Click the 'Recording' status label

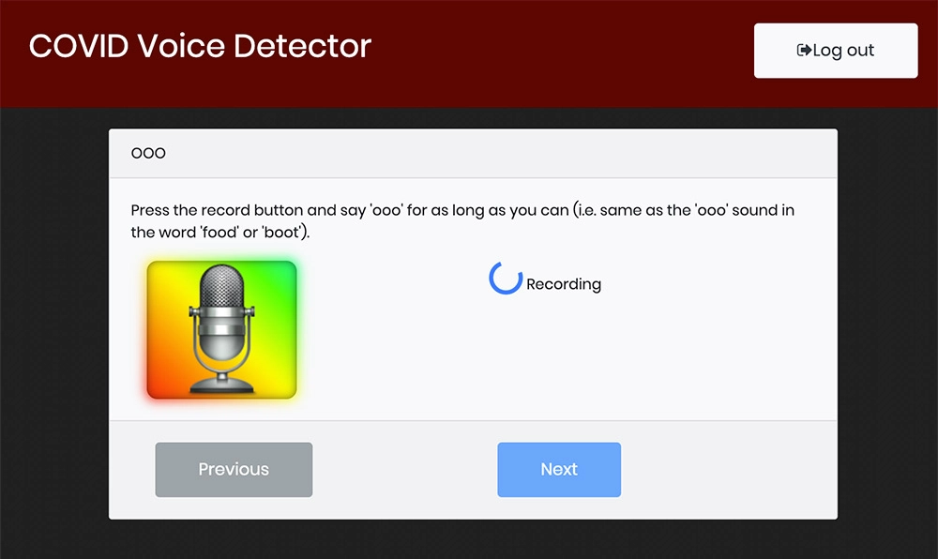coord(563,284)
